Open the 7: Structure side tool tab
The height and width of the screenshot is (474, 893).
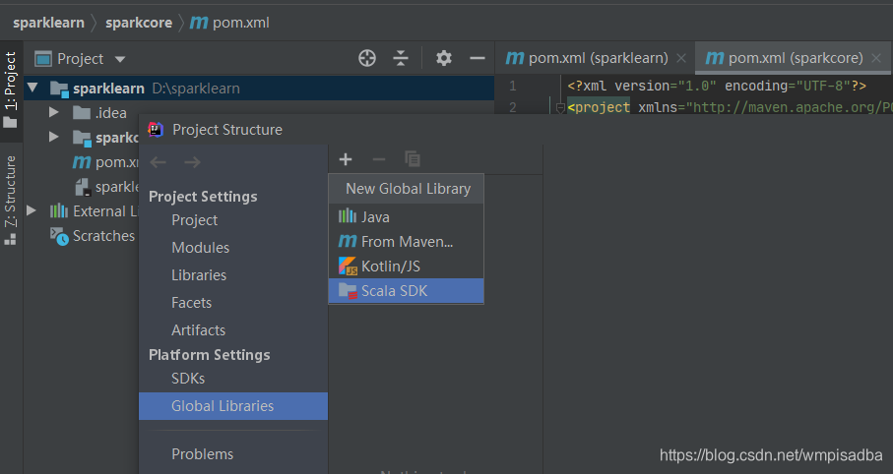click(10, 200)
